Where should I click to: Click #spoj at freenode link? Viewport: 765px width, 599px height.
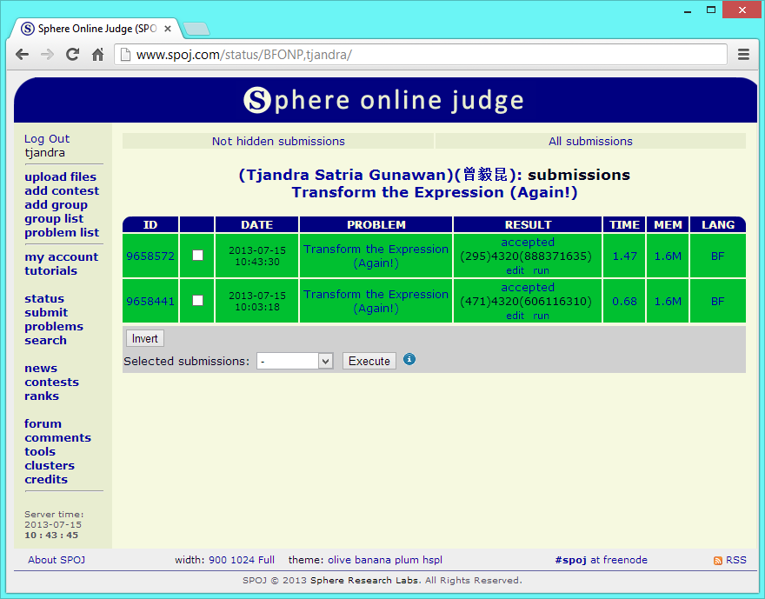coord(601,560)
